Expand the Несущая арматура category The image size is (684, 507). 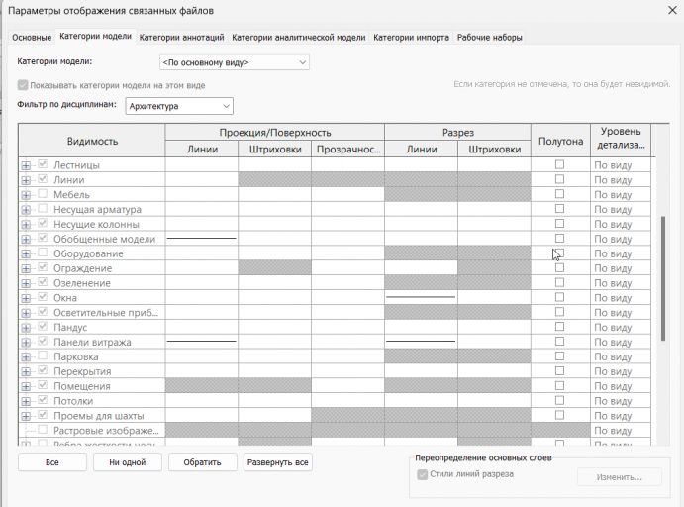pyautogui.click(x=26, y=210)
